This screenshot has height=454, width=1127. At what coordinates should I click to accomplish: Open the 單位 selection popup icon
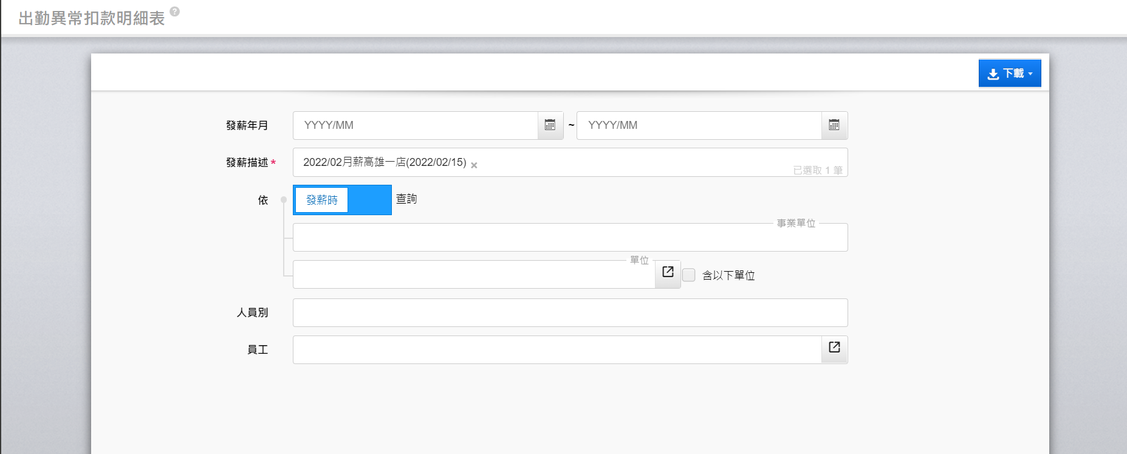pyautogui.click(x=668, y=272)
